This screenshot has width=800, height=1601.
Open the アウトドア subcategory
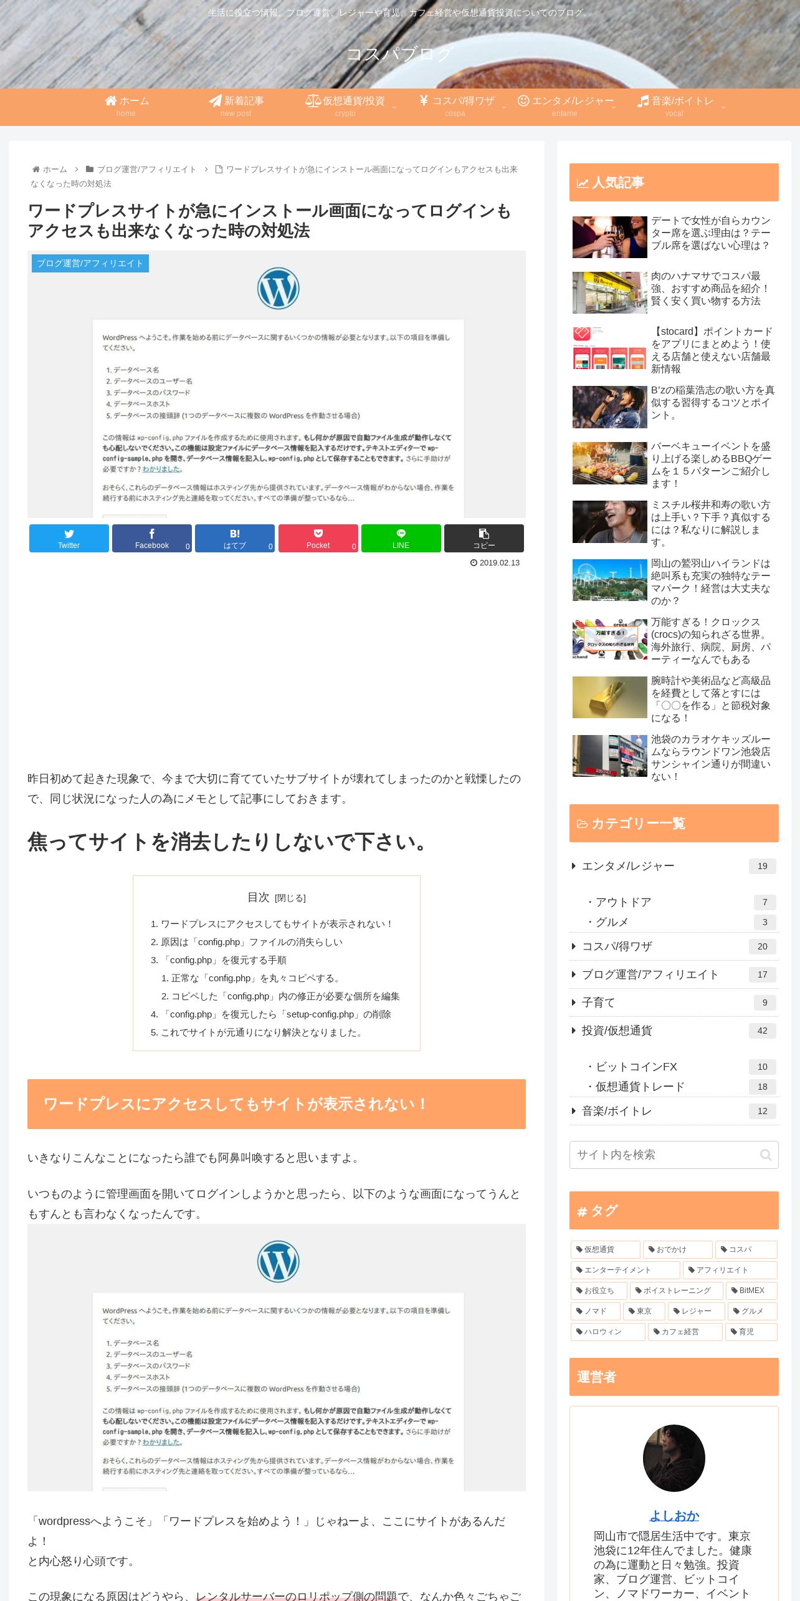pos(680,902)
